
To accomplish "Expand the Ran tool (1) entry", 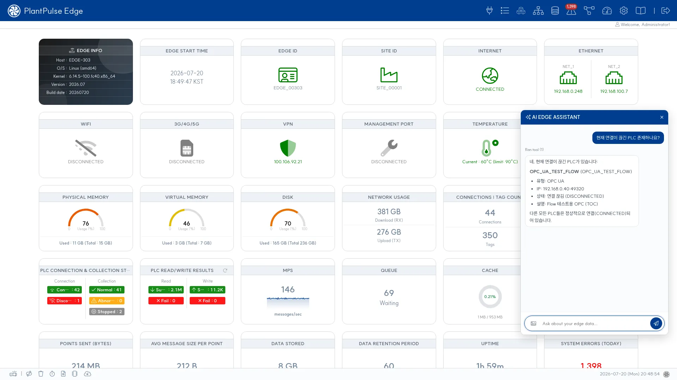I will click(534, 150).
